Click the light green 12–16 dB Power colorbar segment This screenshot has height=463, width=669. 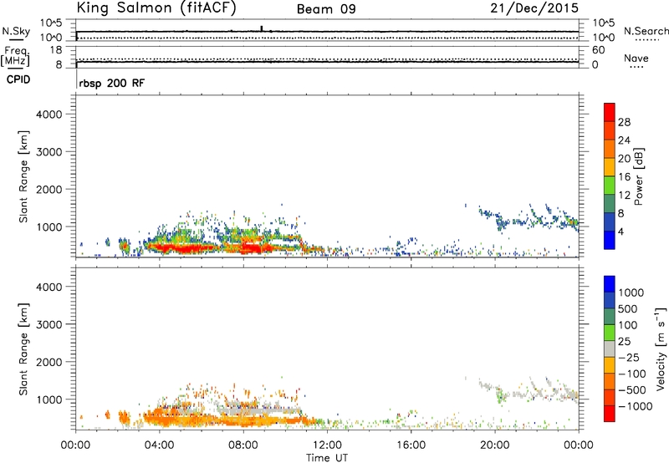tap(610, 185)
